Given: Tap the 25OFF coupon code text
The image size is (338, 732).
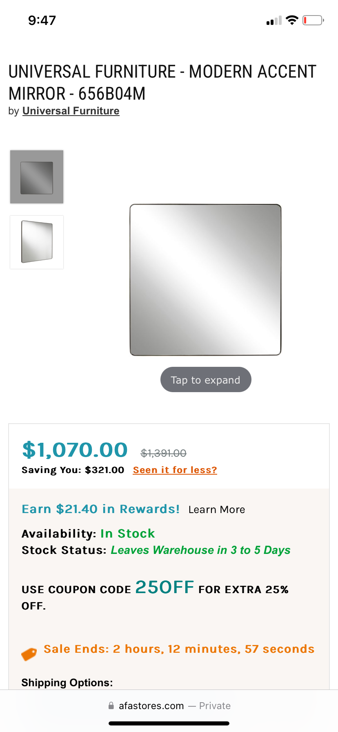Looking at the screenshot, I should [x=165, y=587].
